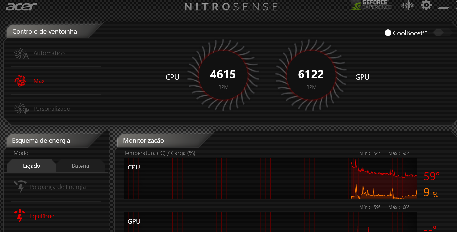Choose Equilíbrio power plan icon

tap(20, 216)
